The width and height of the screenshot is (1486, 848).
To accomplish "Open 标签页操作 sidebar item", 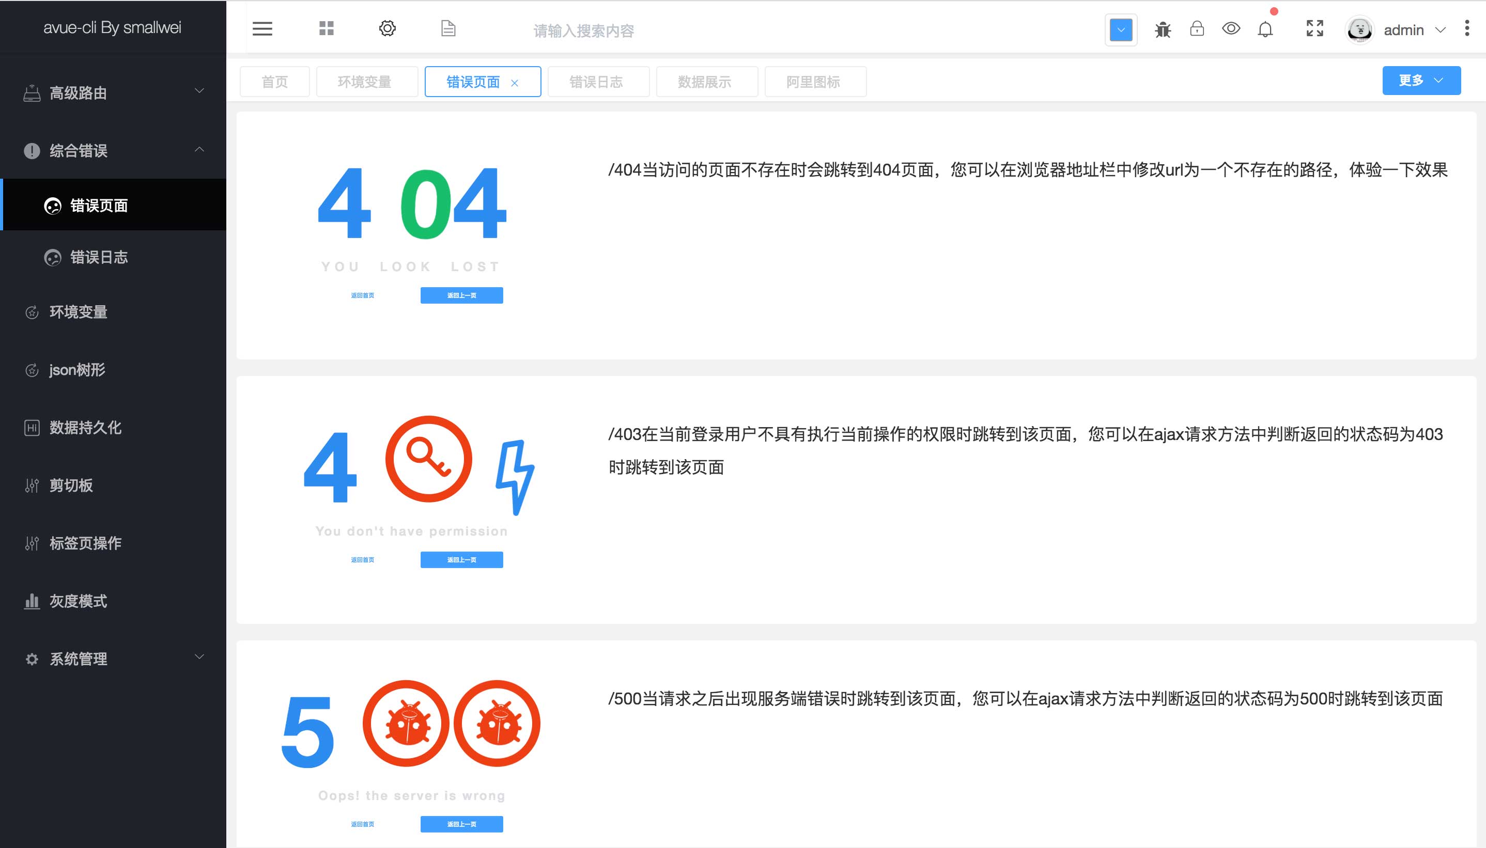I will [113, 542].
